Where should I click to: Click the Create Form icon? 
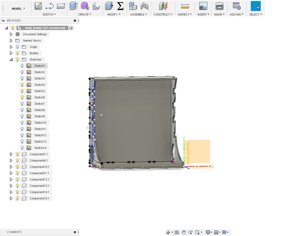click(x=85, y=6)
